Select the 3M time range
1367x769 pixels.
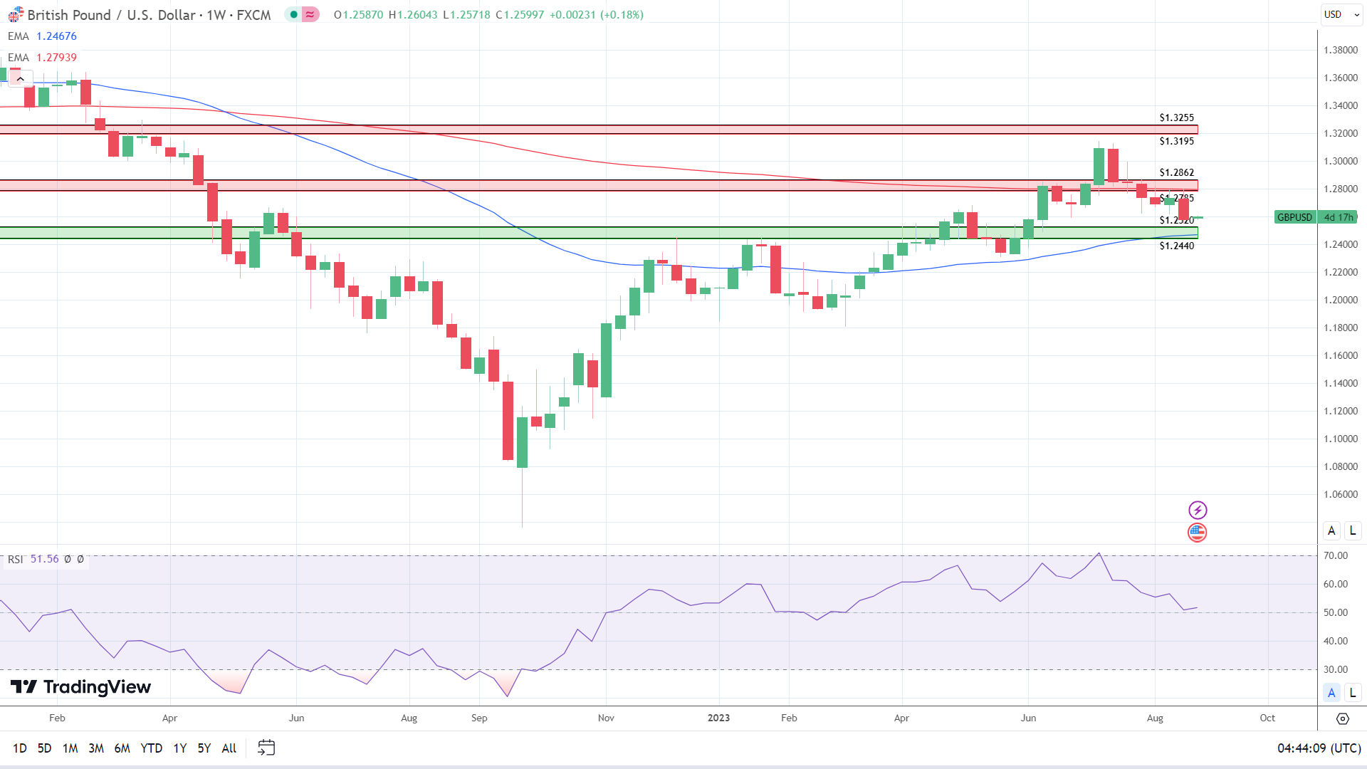[96, 748]
